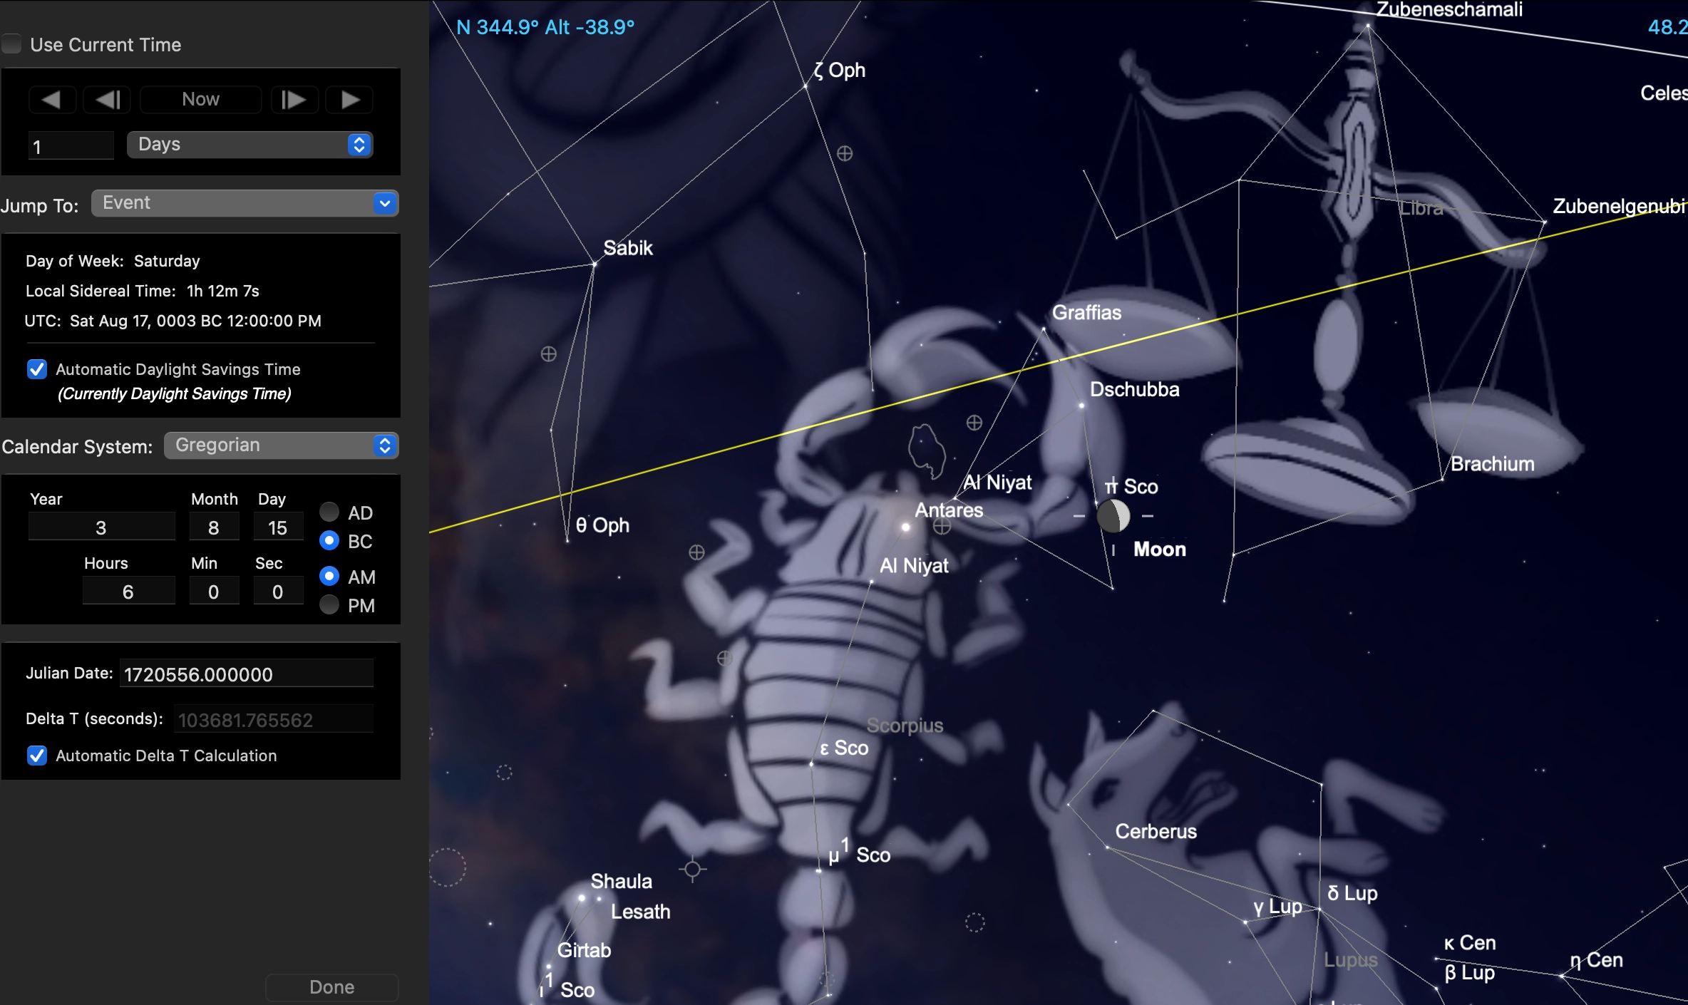Step time backward one increment
The image size is (1688, 1005).
107,99
